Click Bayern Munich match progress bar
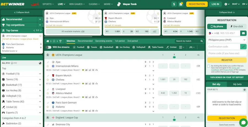 tap(132, 27)
